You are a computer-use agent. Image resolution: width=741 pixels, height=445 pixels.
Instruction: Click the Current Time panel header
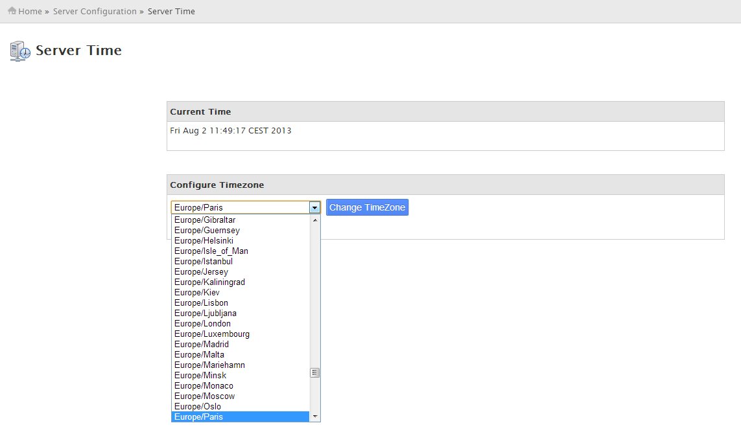445,111
